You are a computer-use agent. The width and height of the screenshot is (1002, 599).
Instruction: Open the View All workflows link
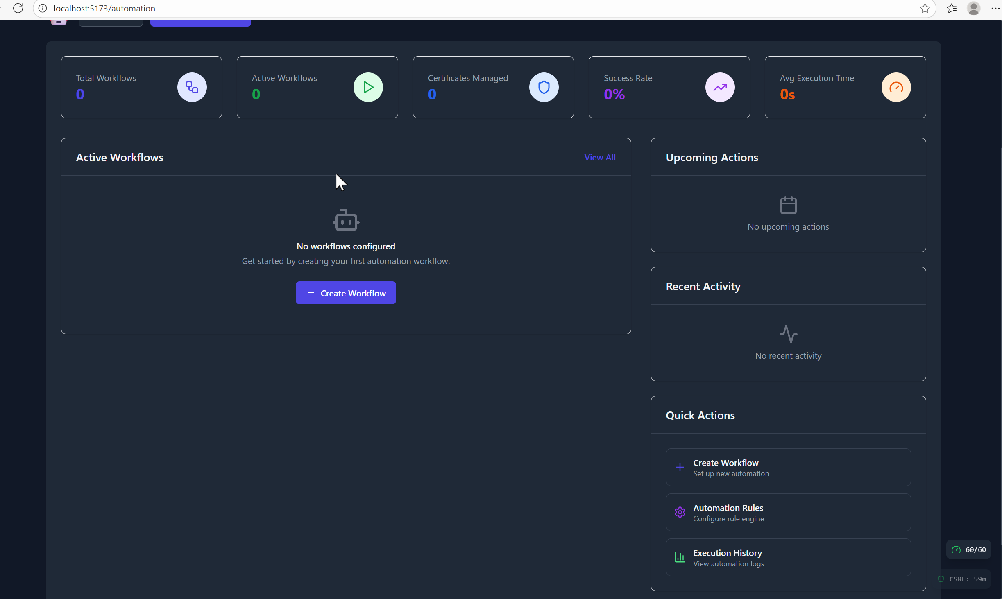click(x=600, y=158)
